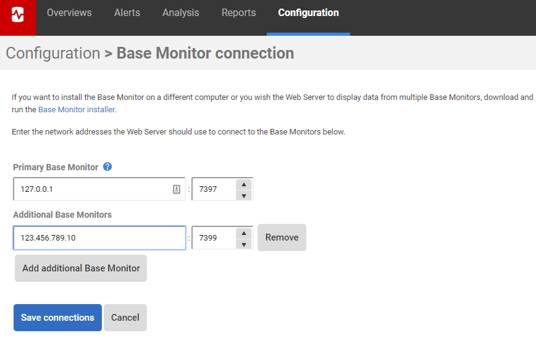Screen dimensions: 536x338
Task: Go to the Analysis tab
Action: [x=180, y=12]
